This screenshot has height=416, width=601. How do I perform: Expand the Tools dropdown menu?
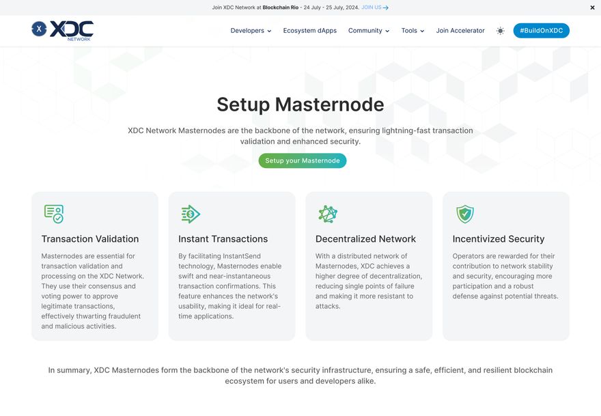coord(413,31)
